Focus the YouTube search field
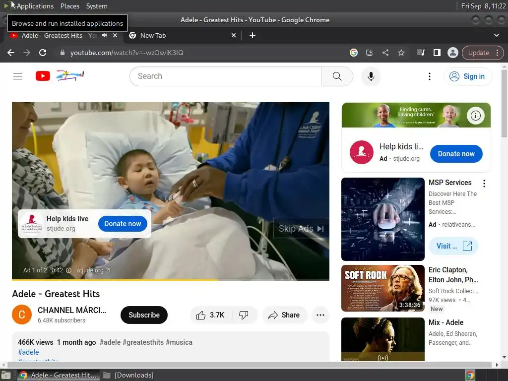This screenshot has height=381, width=508. click(226, 76)
